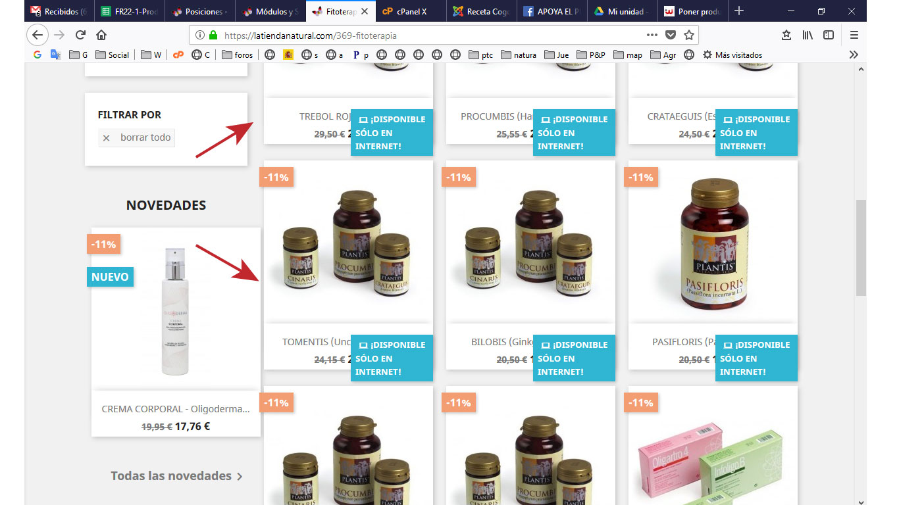
Task: Open the globe bookmark labeled s
Action: [309, 55]
